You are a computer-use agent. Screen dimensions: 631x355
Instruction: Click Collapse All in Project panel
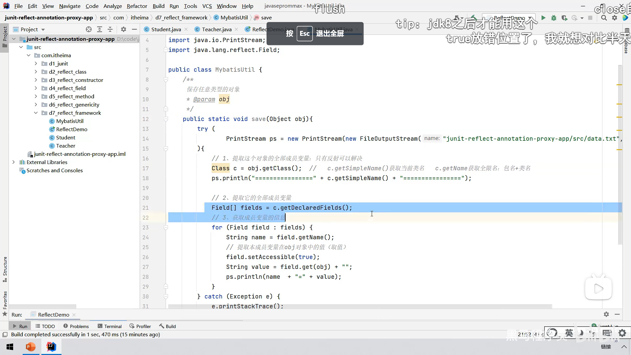coord(110,29)
